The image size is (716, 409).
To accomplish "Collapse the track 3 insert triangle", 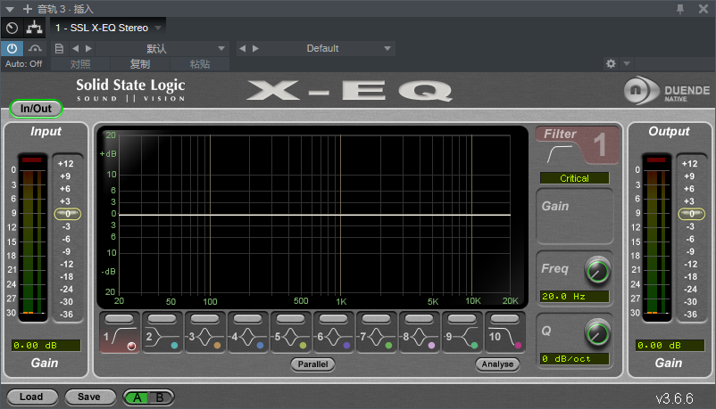I will [10, 9].
